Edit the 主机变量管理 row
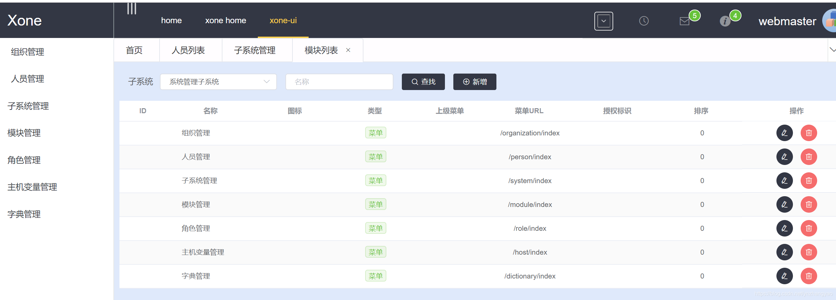Viewport: 836px width, 300px height. click(785, 252)
